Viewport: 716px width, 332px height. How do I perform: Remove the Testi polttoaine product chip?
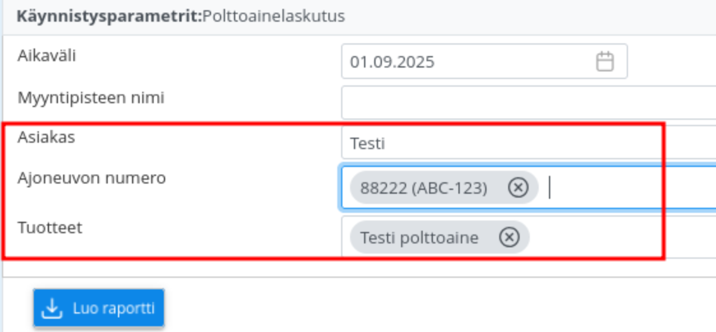(509, 238)
